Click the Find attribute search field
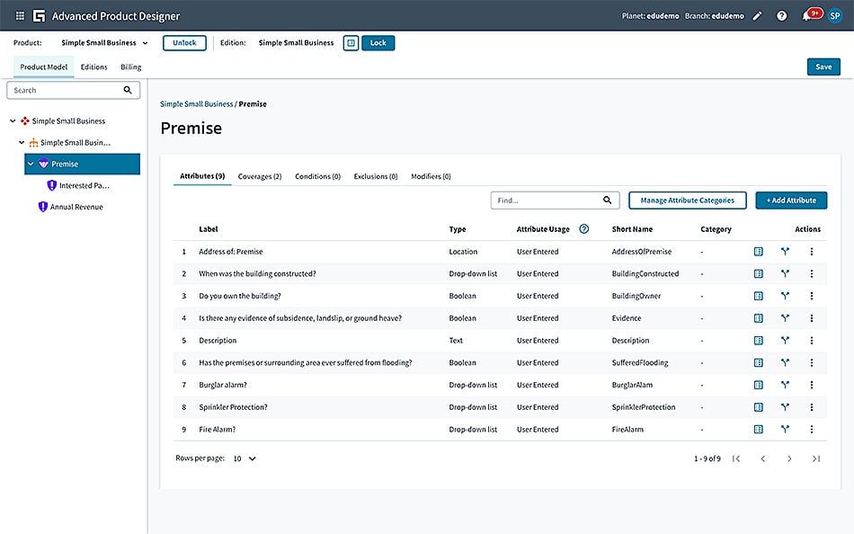 (x=545, y=200)
